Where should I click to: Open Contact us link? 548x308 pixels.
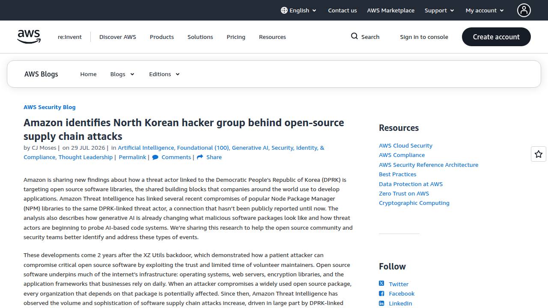coord(342,10)
